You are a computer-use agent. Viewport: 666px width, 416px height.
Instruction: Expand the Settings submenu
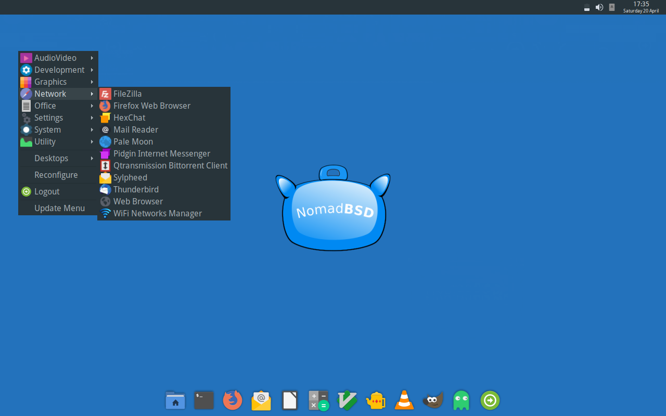(x=48, y=118)
